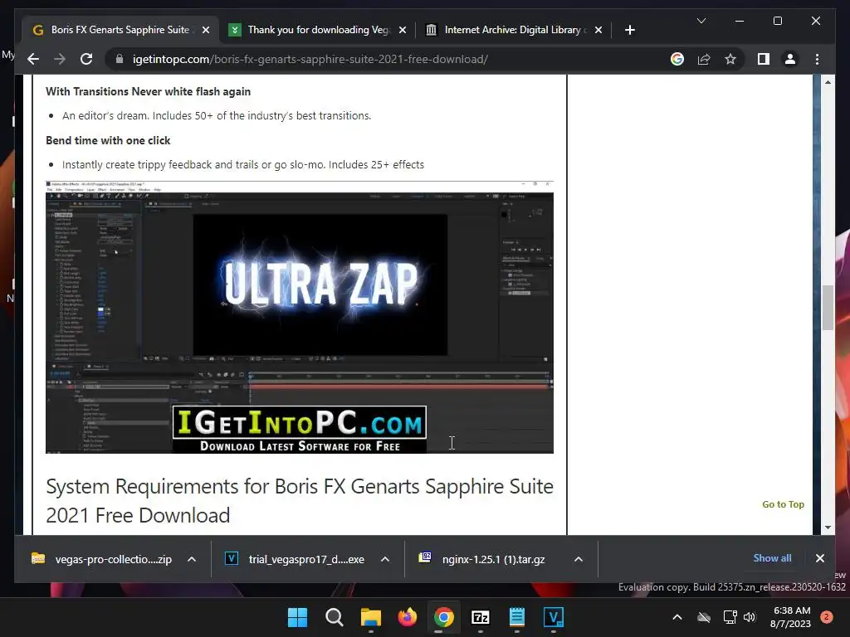Viewport: 850px width, 637px height.
Task: Expand options for nginx tar.gz download
Action: click(x=579, y=559)
